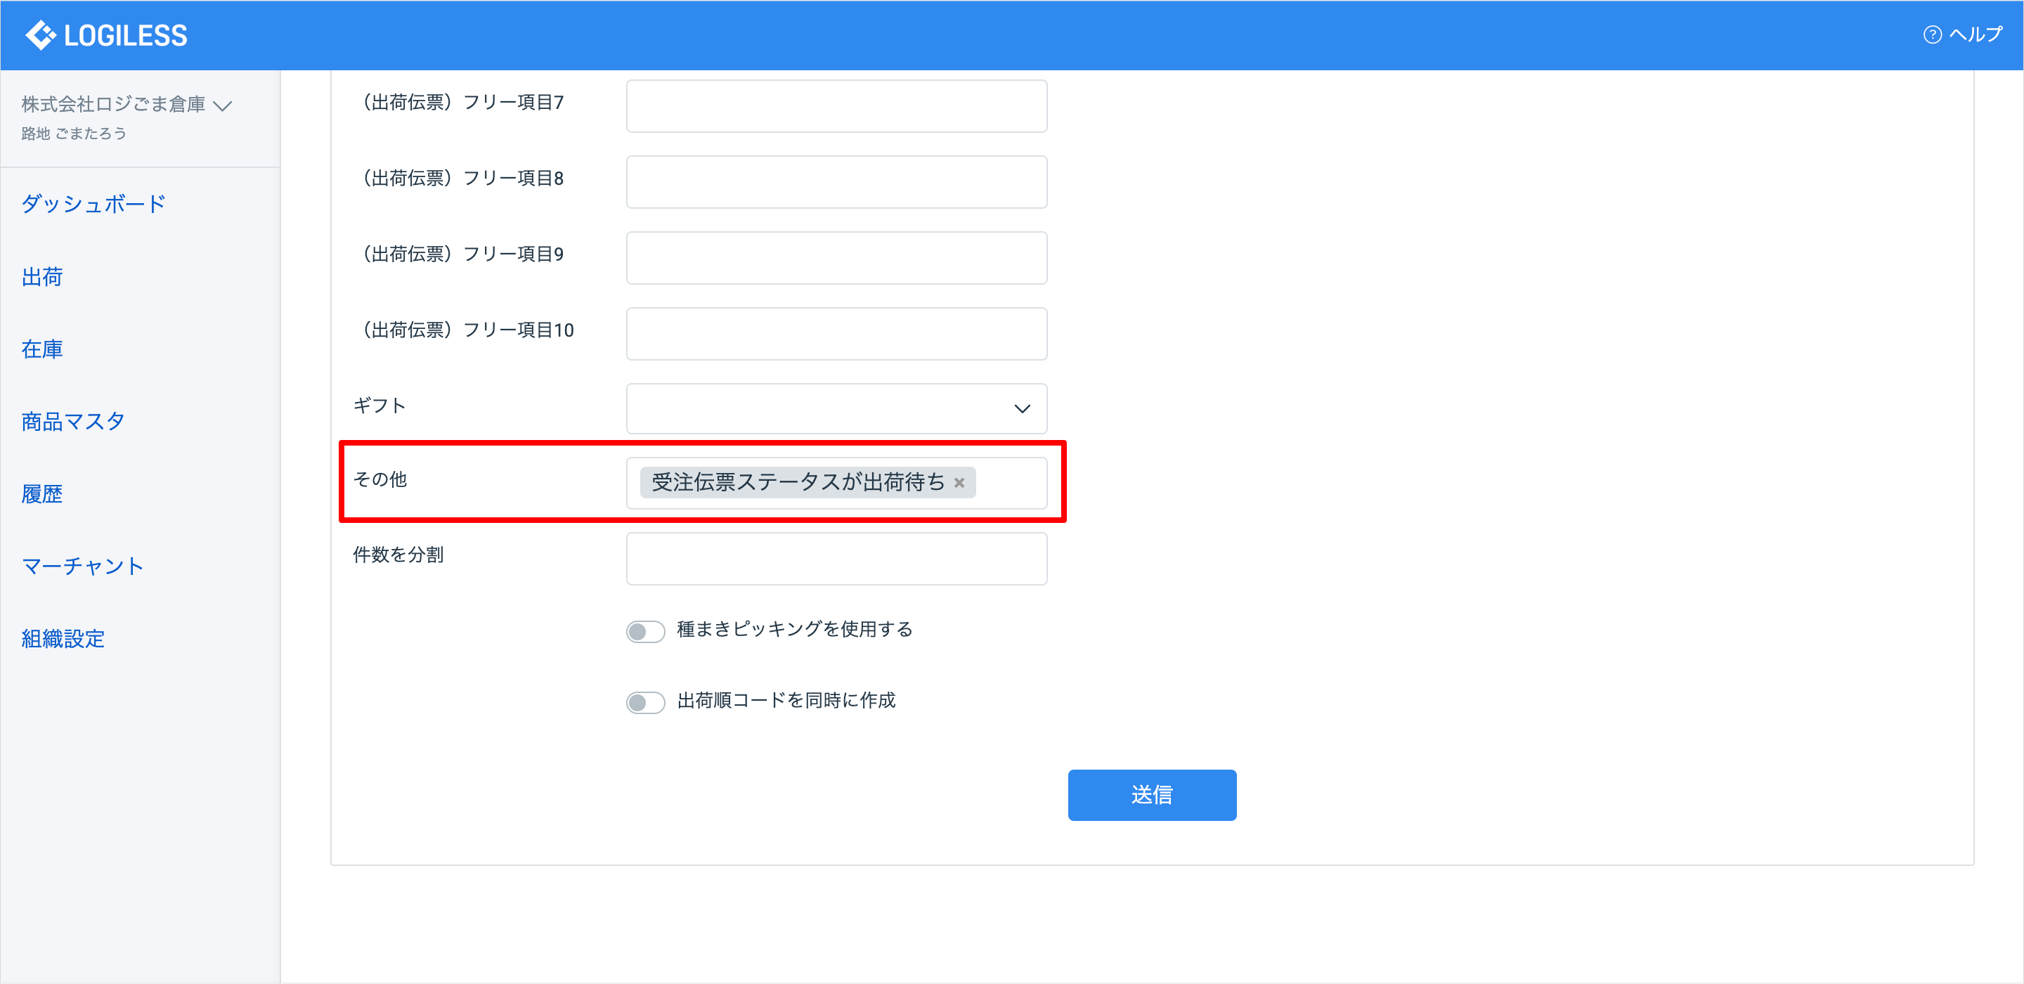Open the マーチャント sidebar menu
The width and height of the screenshot is (2024, 984).
click(x=82, y=566)
